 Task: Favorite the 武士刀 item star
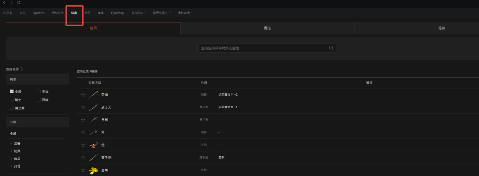coord(83,108)
